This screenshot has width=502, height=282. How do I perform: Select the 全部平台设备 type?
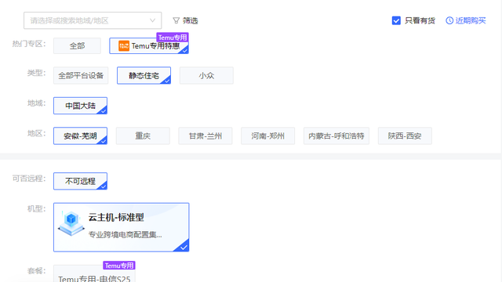tap(81, 75)
